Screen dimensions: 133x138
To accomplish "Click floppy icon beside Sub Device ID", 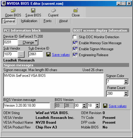I will tap(48, 54).
